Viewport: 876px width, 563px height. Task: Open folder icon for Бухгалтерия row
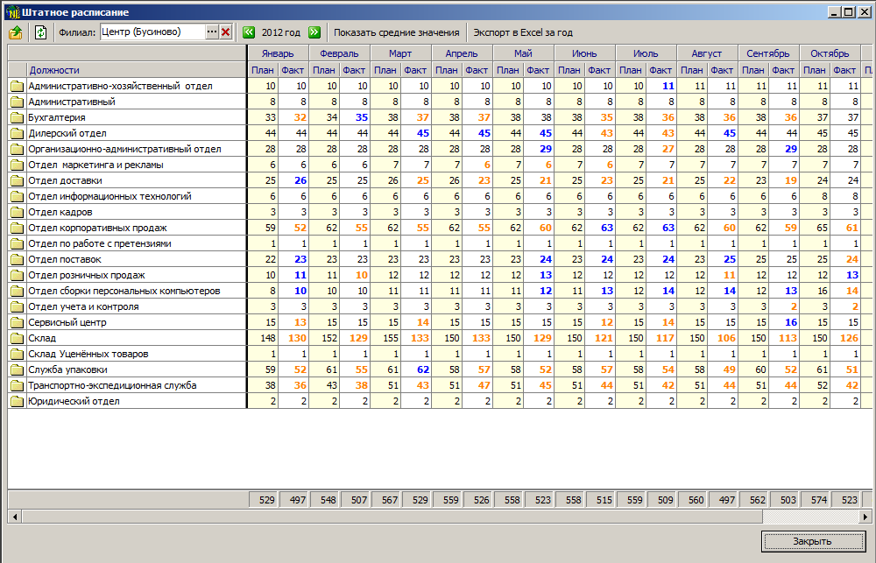click(x=17, y=117)
